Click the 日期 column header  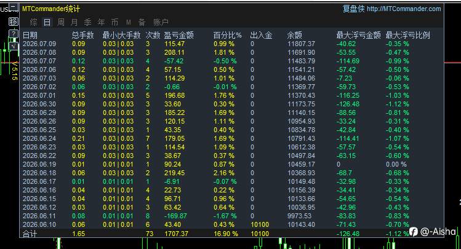(30, 35)
